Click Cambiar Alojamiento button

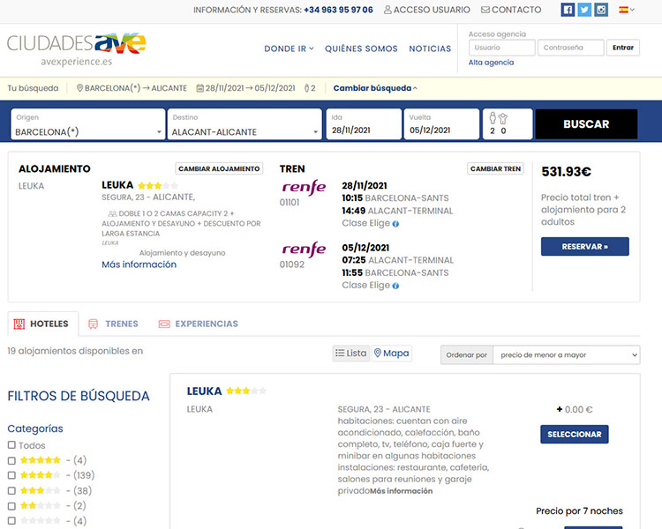219,168
